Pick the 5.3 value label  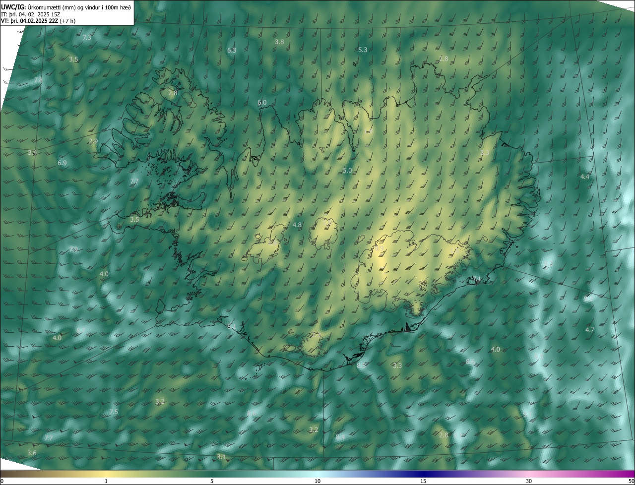pyautogui.click(x=363, y=50)
